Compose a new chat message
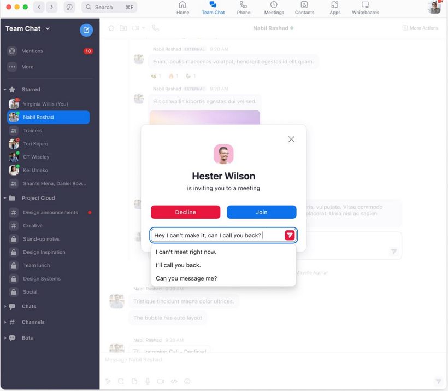The width and height of the screenshot is (448, 391). 86,30
